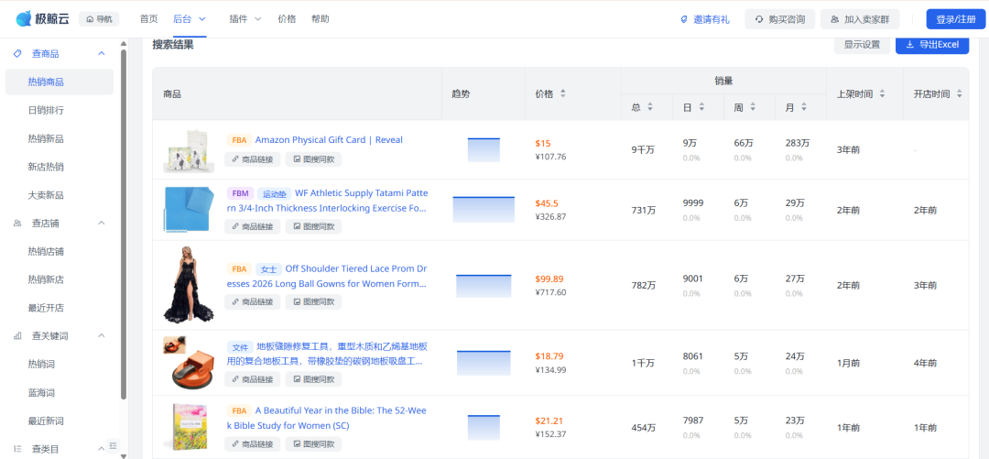Click 商品链接 for Bible study book
989x459 pixels.
[253, 443]
